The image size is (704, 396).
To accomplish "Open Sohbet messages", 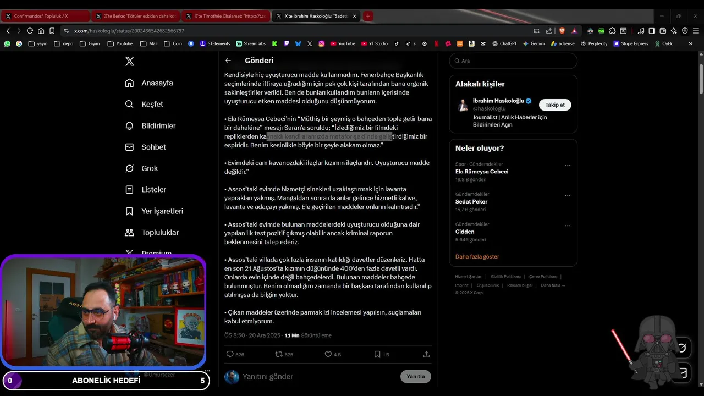I will (x=145, y=147).
